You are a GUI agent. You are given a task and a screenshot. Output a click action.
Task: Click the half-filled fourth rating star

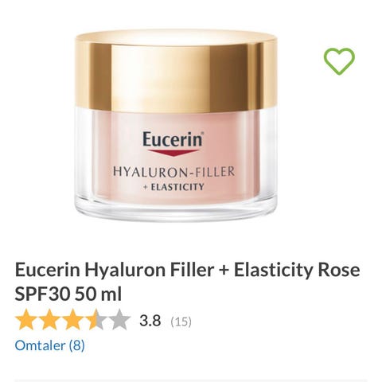(95, 319)
